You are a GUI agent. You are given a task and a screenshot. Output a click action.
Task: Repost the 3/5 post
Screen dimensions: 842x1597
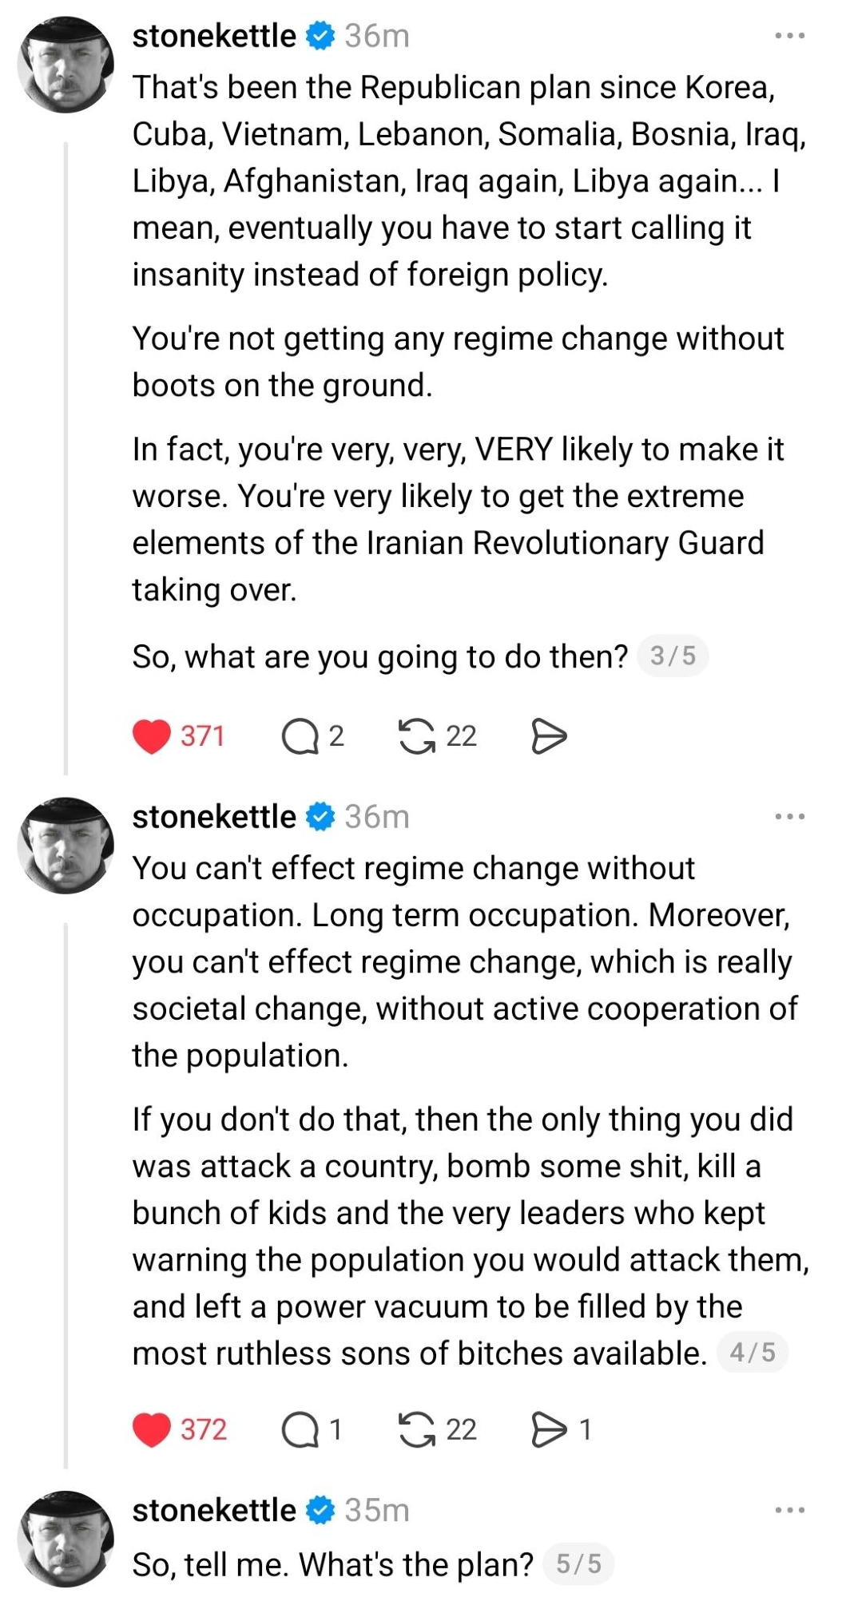(x=416, y=735)
